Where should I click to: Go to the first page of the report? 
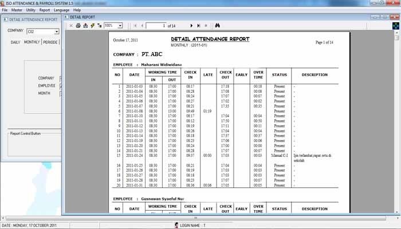(x=135, y=26)
